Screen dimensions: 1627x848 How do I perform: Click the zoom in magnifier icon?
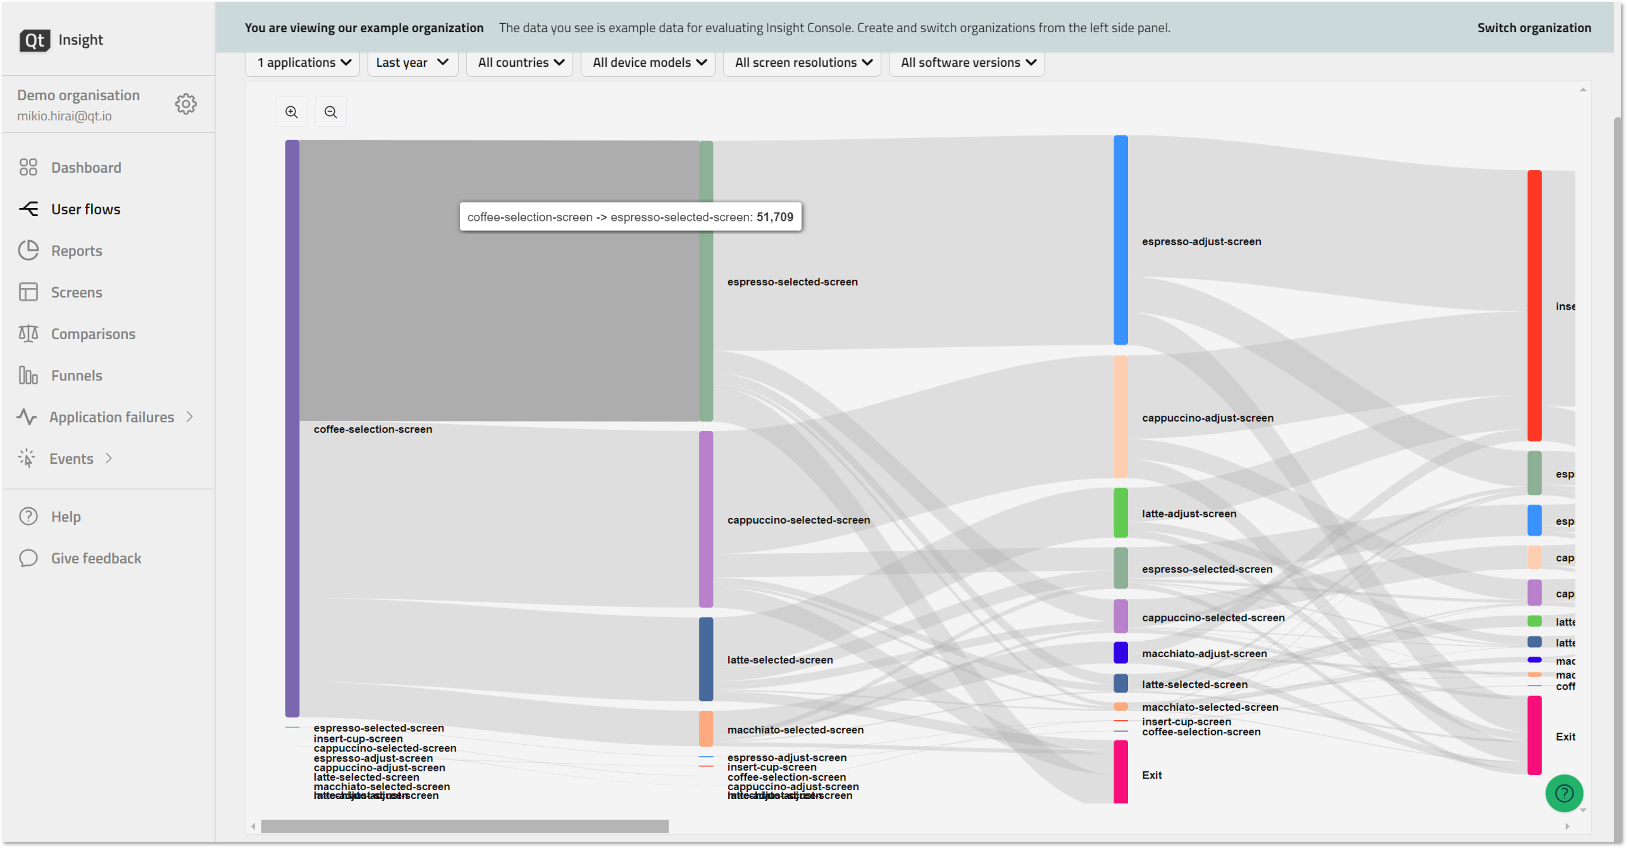click(291, 112)
